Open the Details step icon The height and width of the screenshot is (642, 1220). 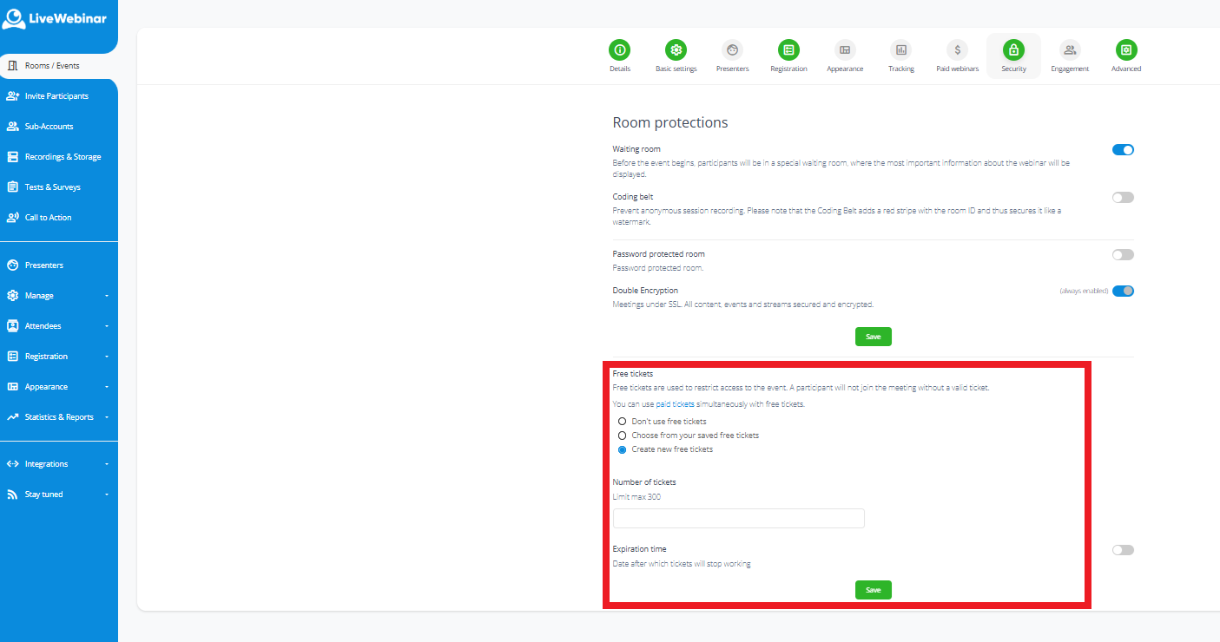619,50
